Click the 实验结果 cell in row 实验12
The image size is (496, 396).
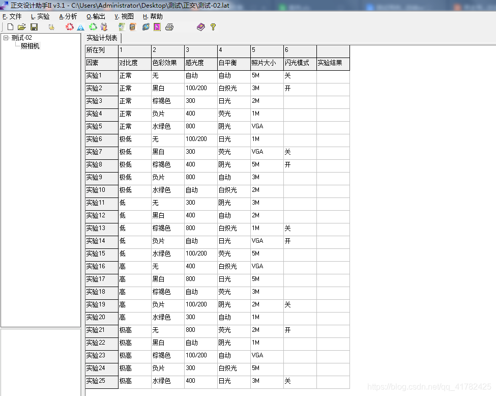[333, 216]
